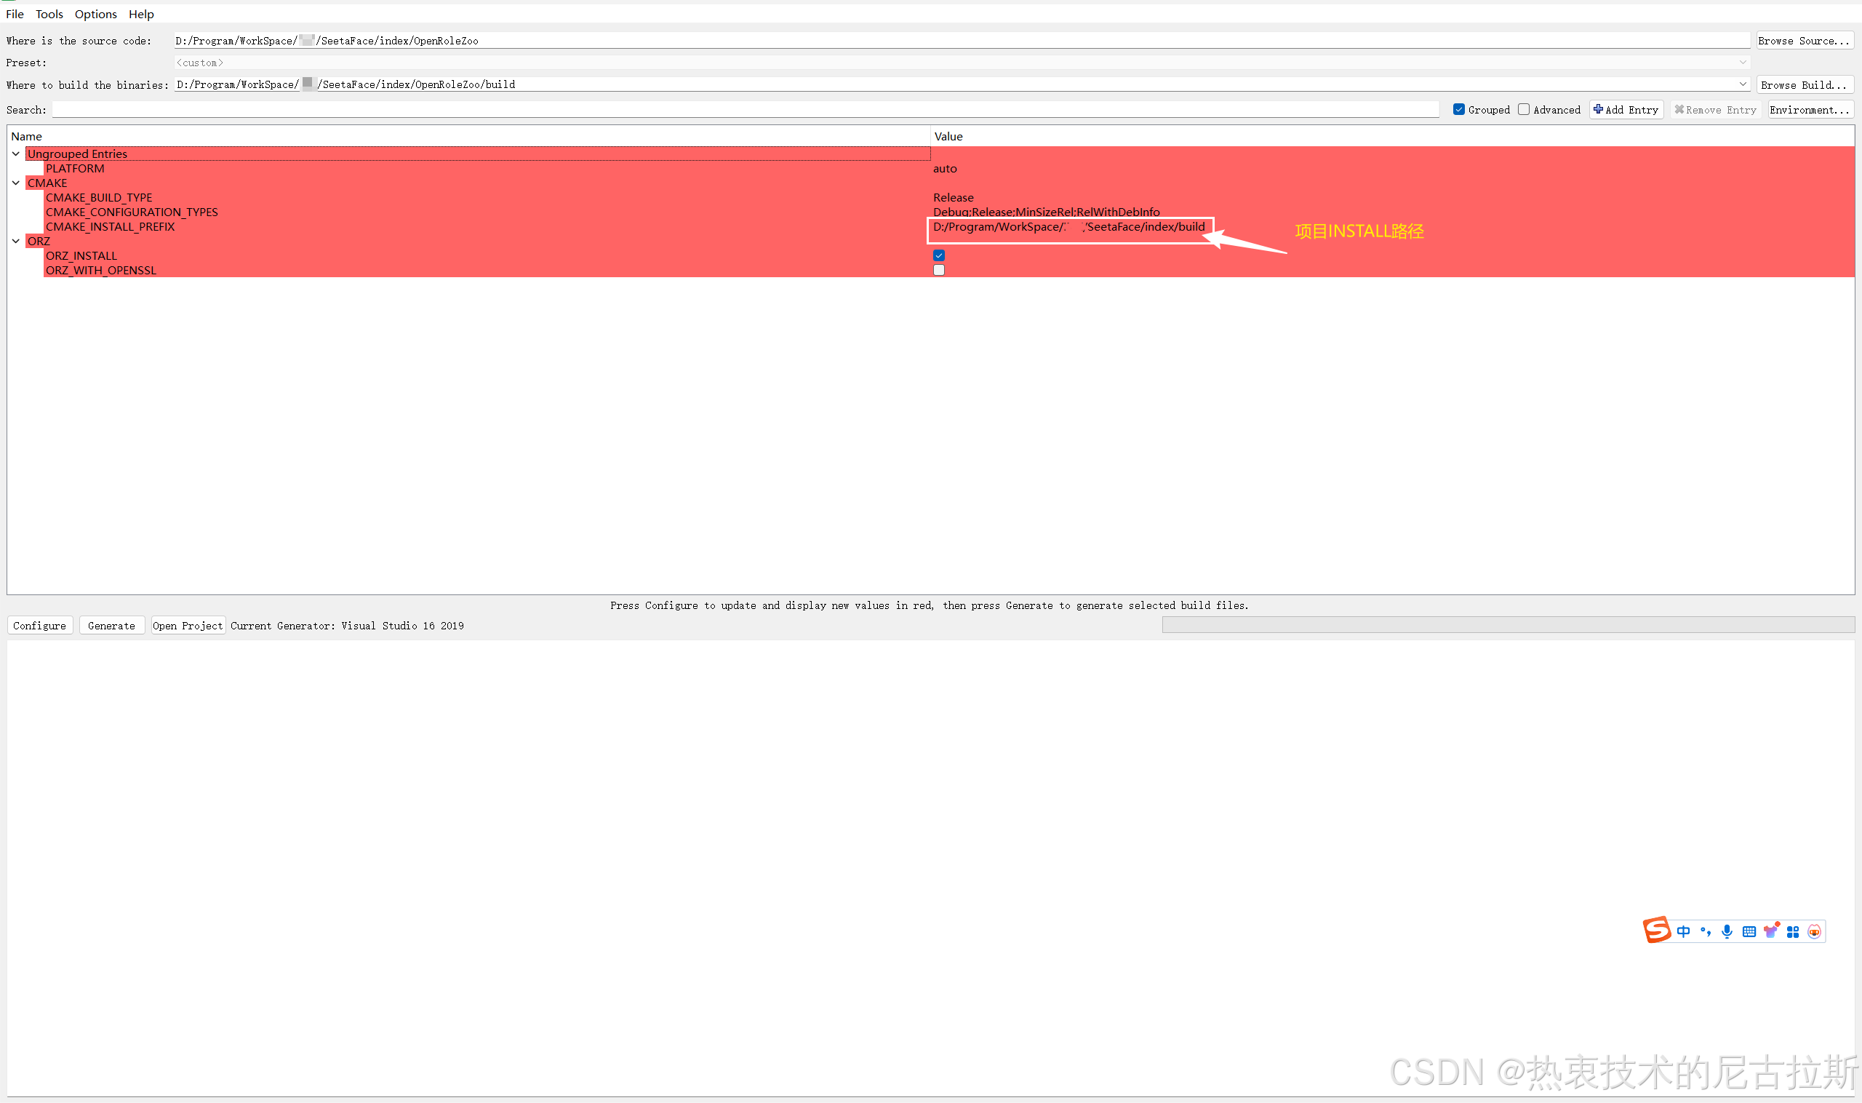
Task: Open the Options menu
Action: pos(95,14)
